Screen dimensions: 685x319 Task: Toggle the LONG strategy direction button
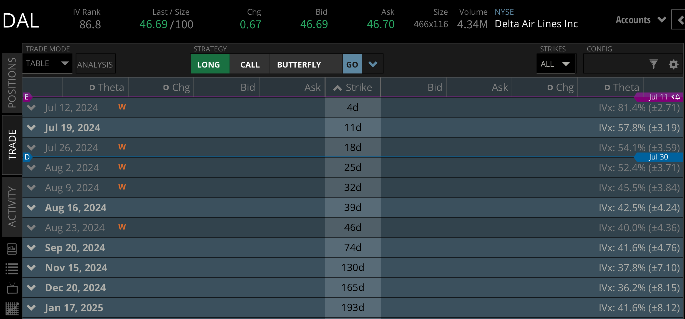pyautogui.click(x=210, y=64)
